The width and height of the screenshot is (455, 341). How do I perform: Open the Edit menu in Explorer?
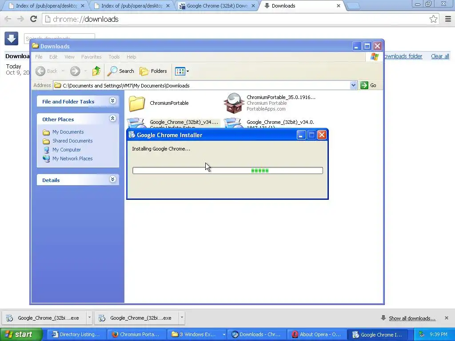[x=53, y=57]
